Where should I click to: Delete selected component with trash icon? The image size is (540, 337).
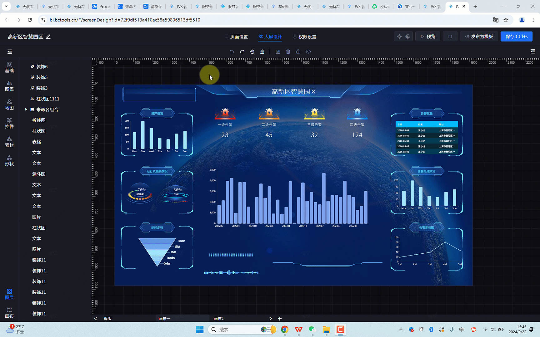pos(288,52)
